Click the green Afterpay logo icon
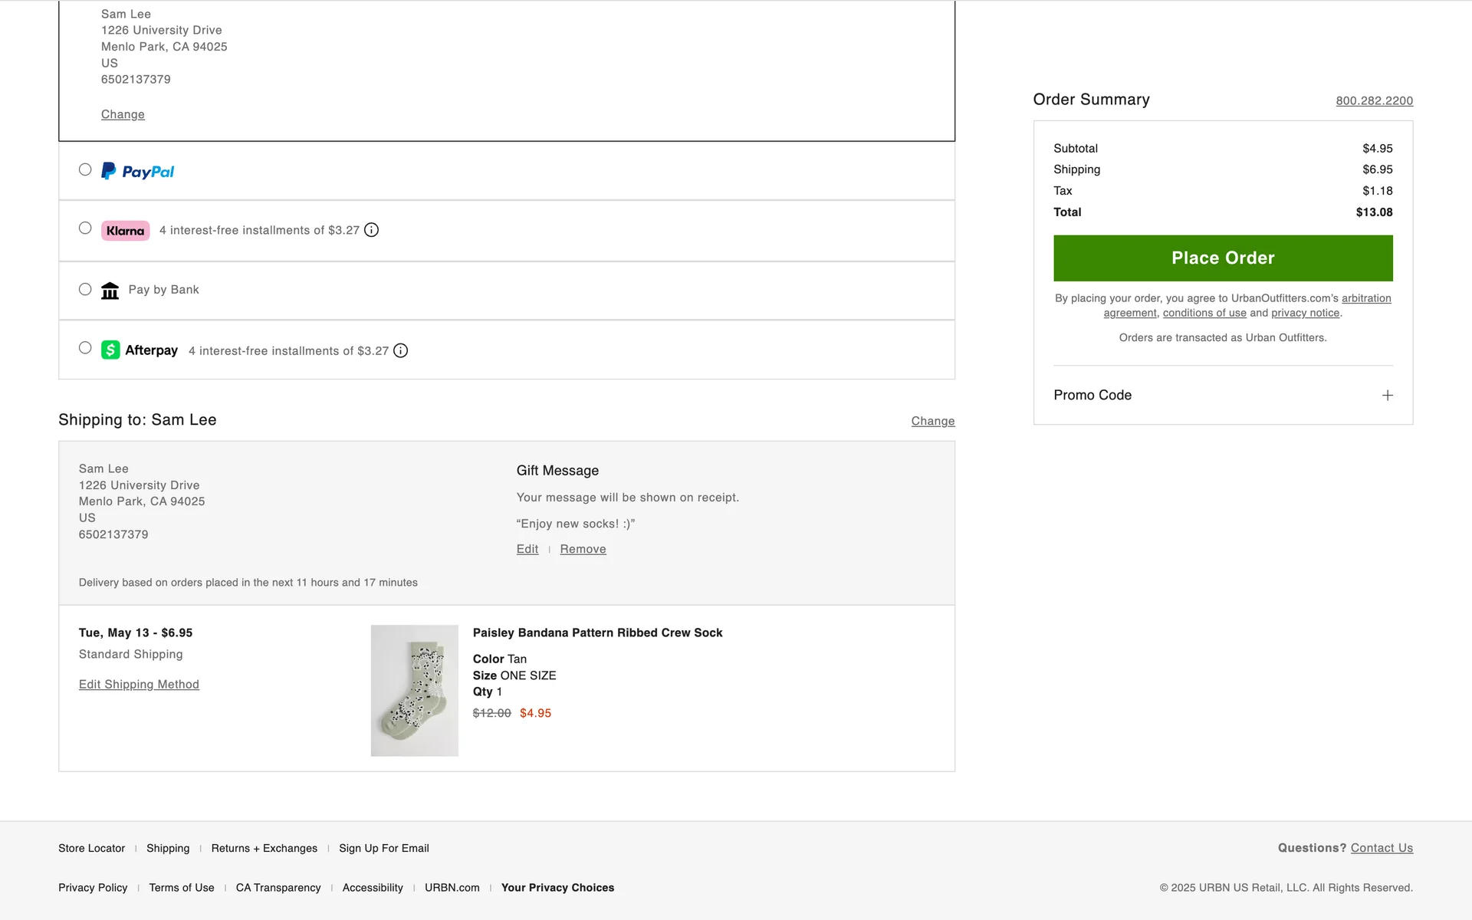The image size is (1472, 920). coord(110,350)
